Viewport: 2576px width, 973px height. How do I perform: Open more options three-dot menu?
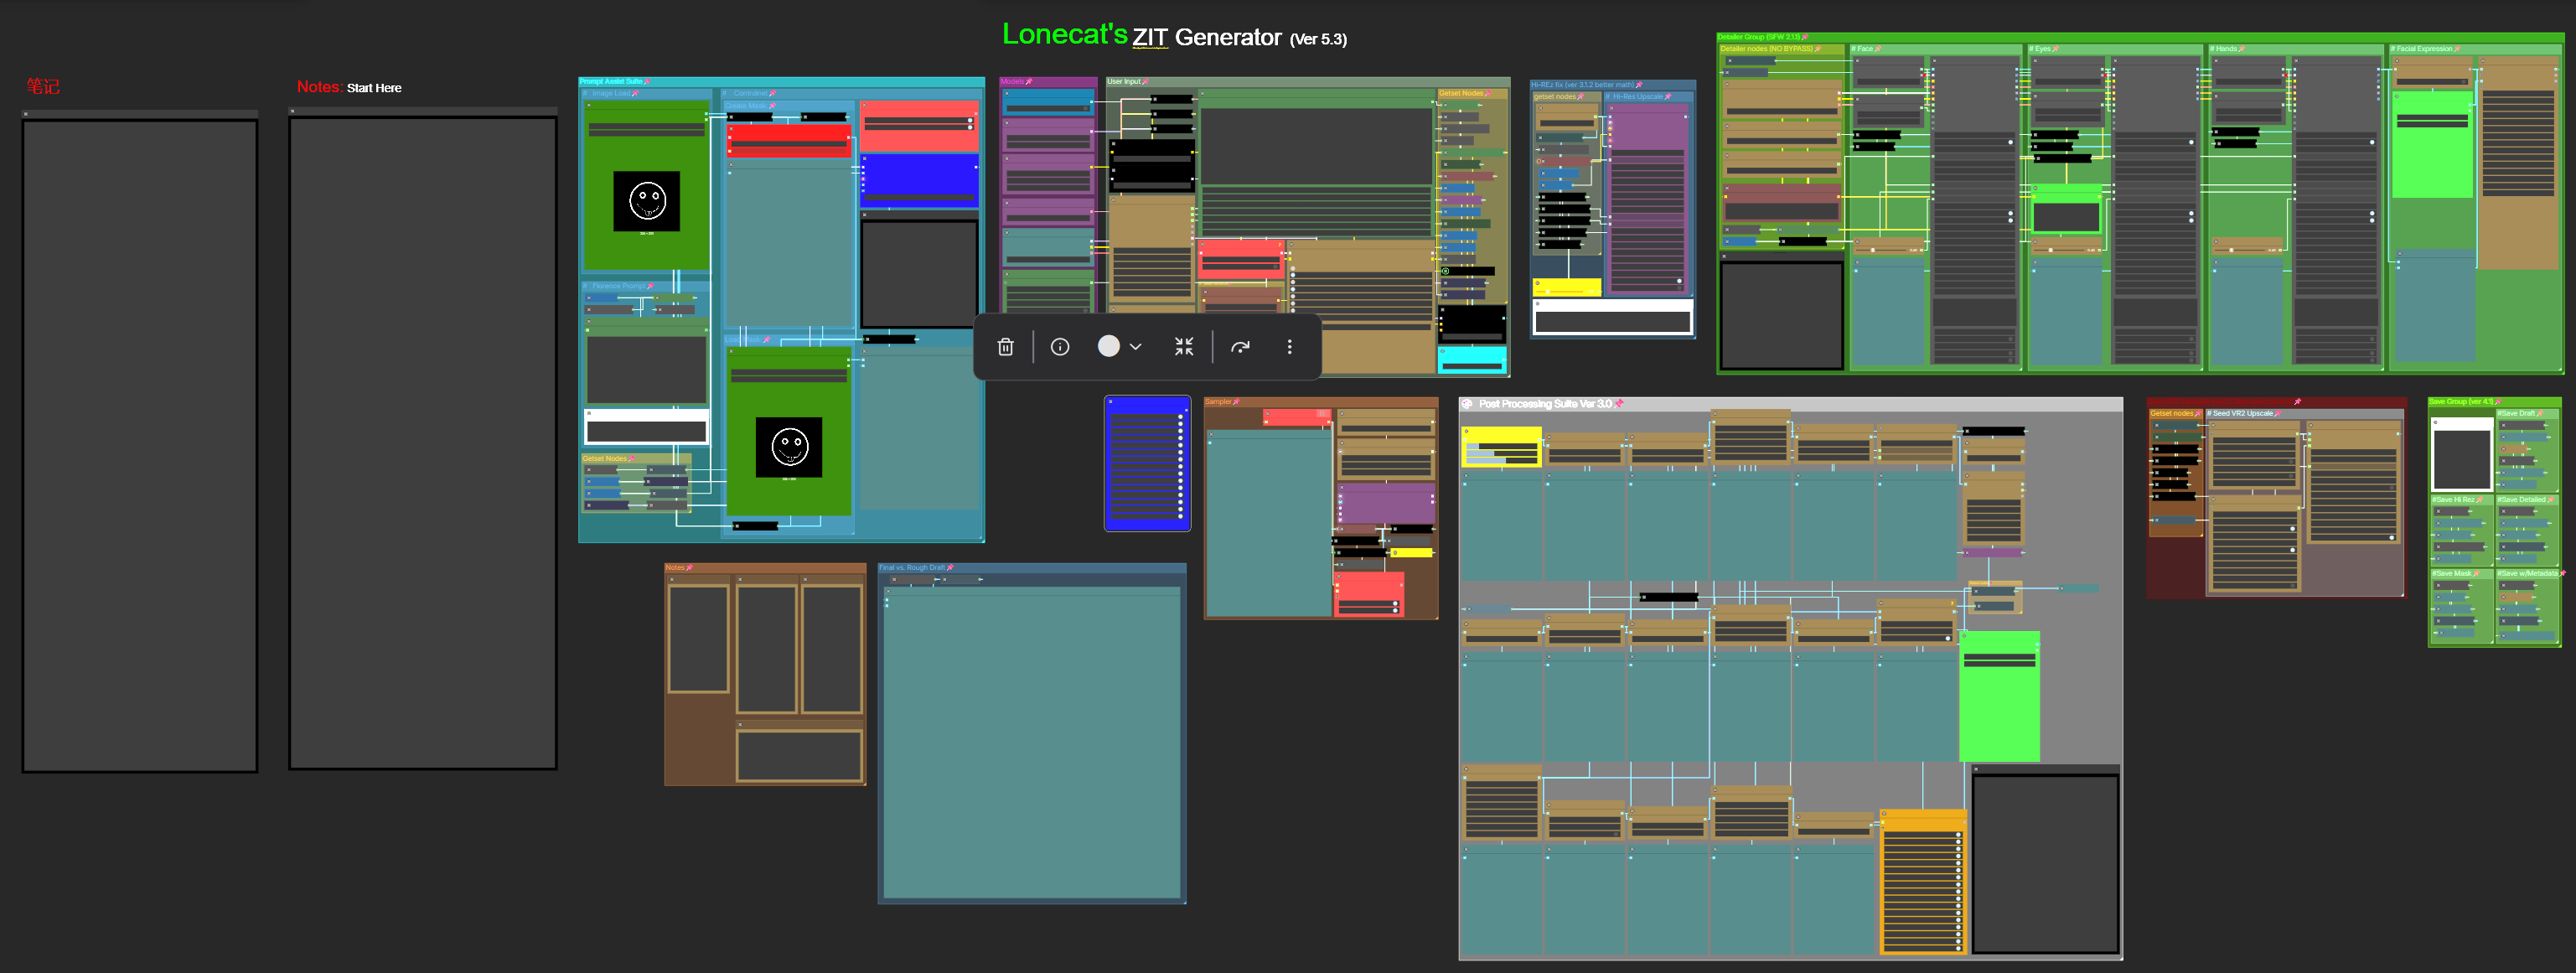point(1289,347)
